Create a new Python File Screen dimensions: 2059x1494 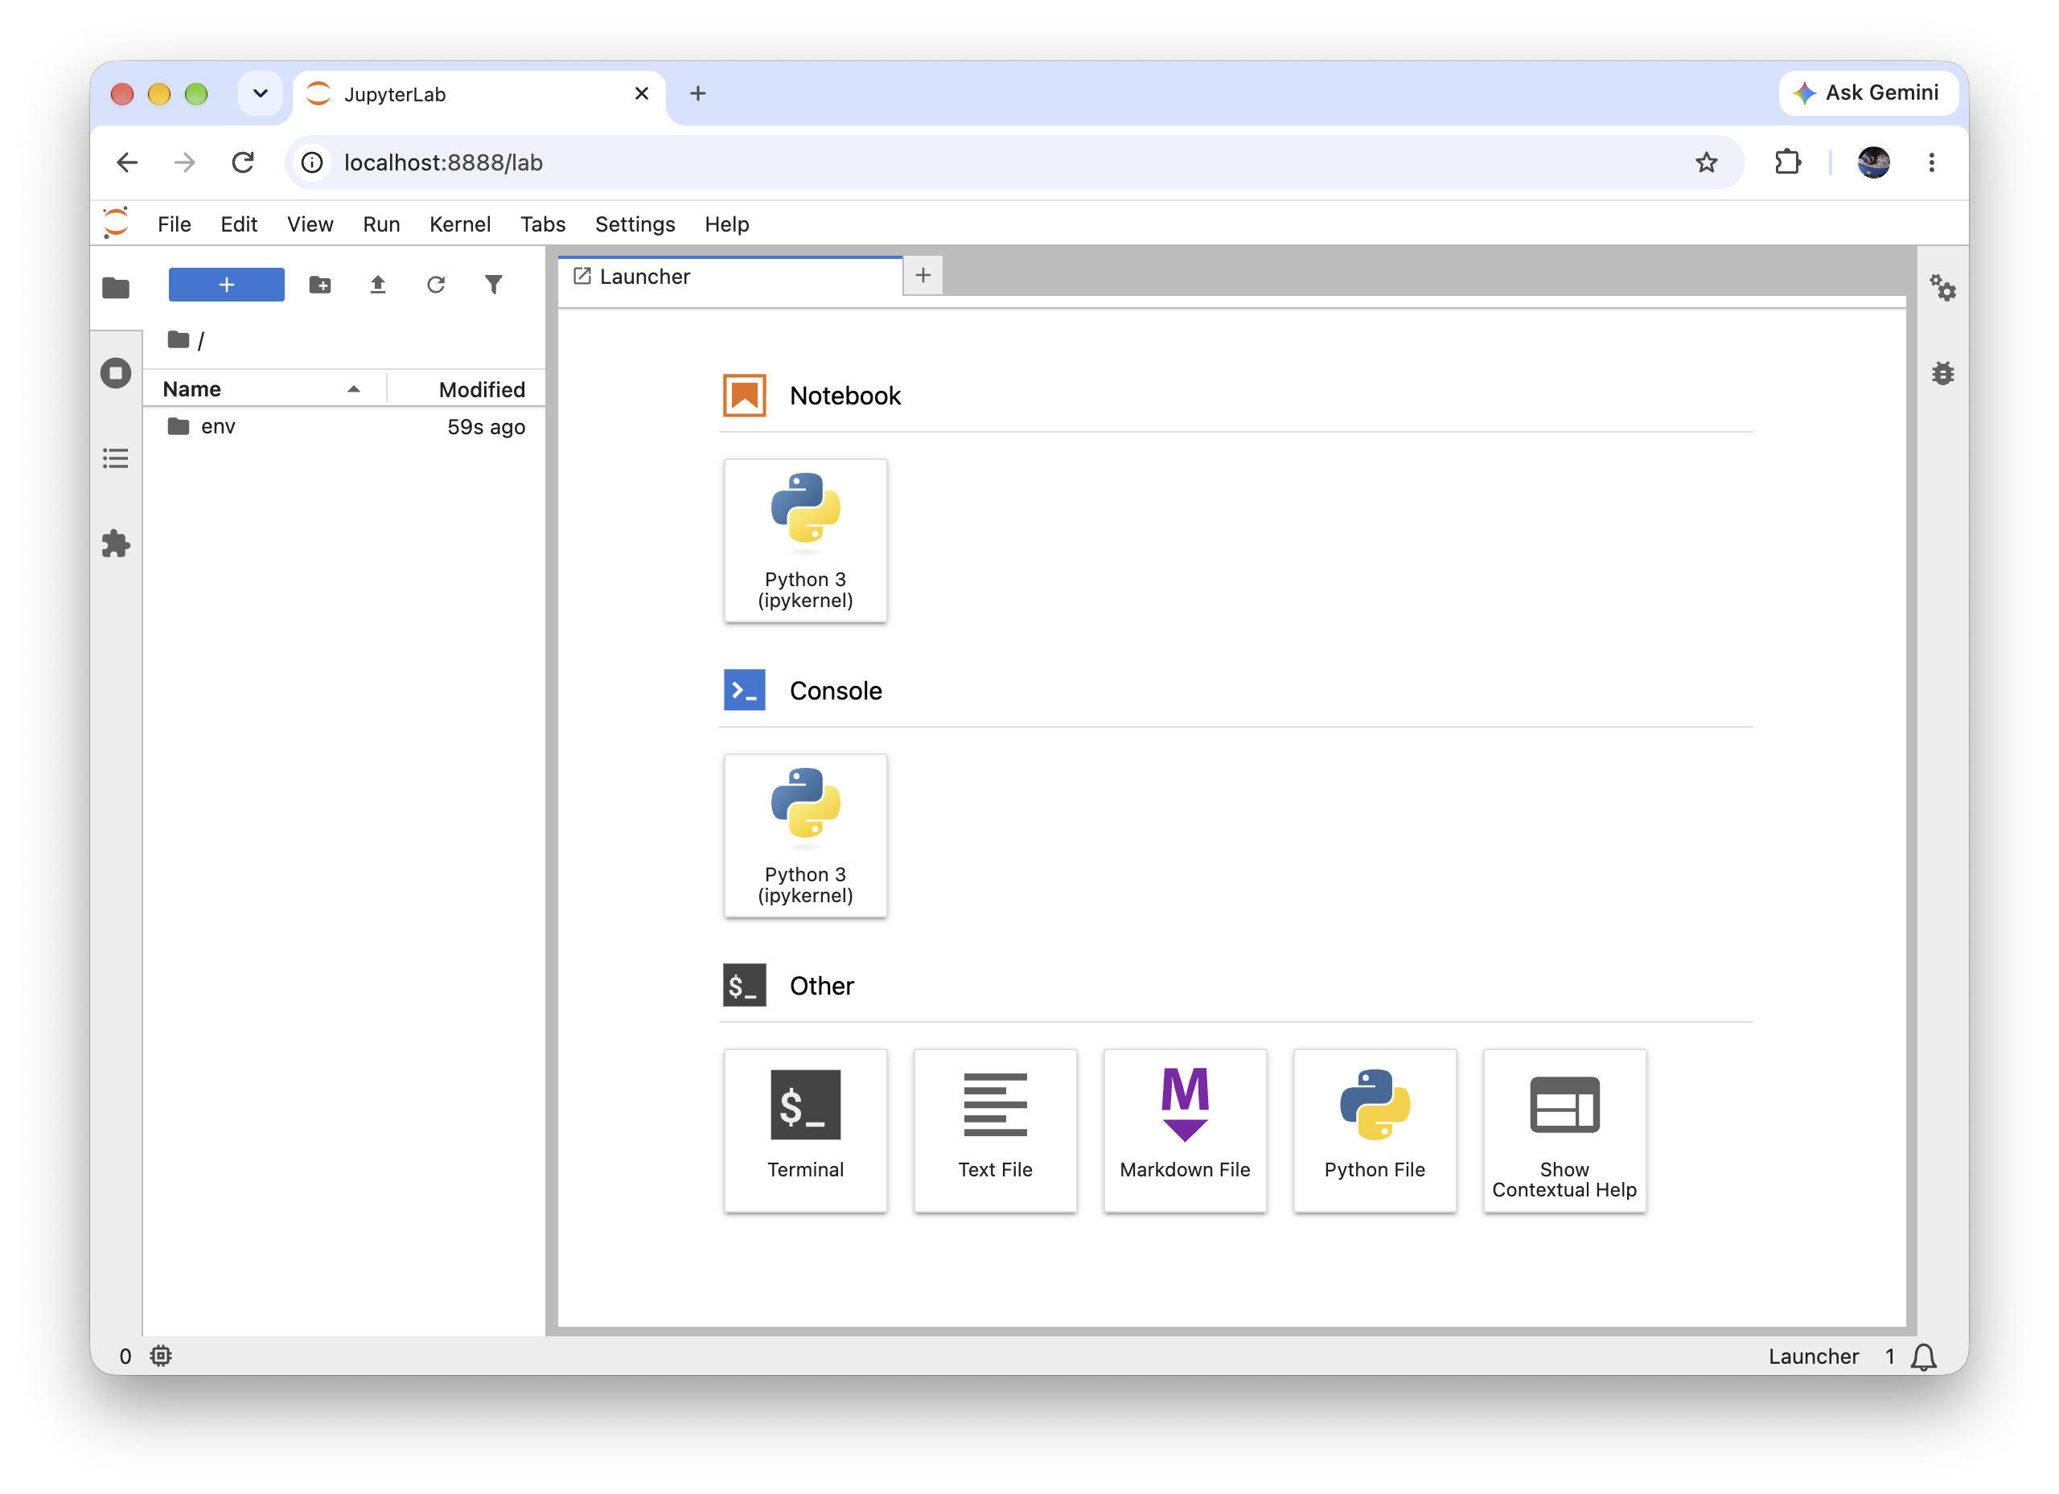click(1375, 1131)
